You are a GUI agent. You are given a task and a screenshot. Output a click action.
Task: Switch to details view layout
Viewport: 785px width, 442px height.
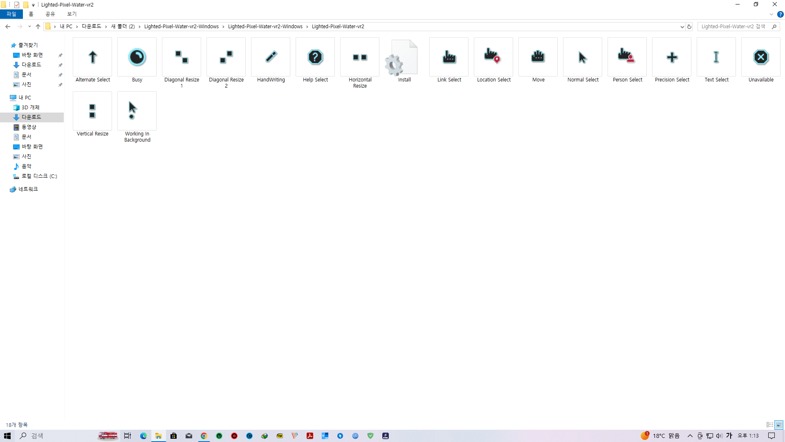[770, 425]
